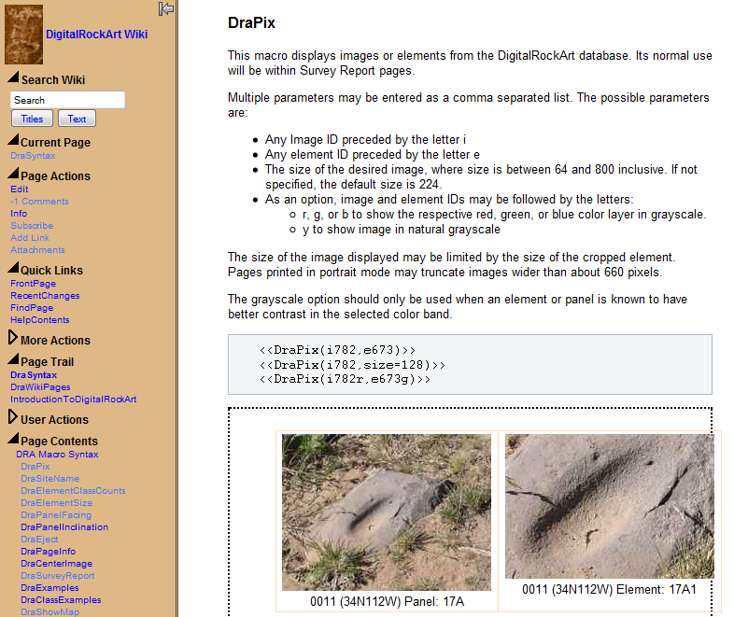
Task: Jump to DraSurveyReport in page contents
Action: [x=58, y=576]
